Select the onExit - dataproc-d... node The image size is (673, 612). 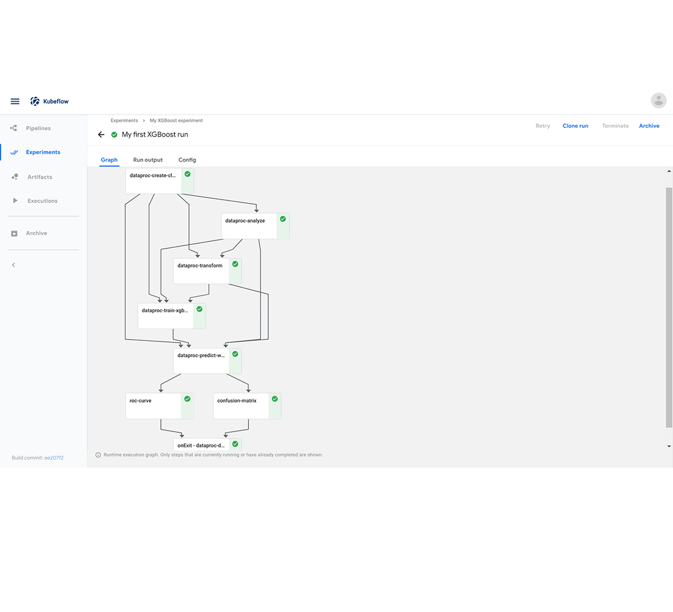pos(207,444)
